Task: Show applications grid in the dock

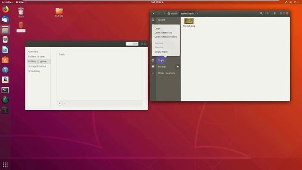Action: [x=5, y=165]
